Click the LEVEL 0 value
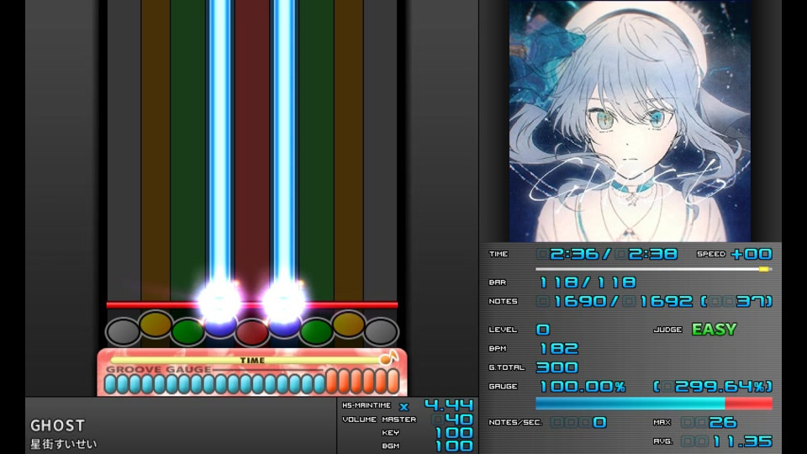This screenshot has height=454, width=807. coord(542,330)
